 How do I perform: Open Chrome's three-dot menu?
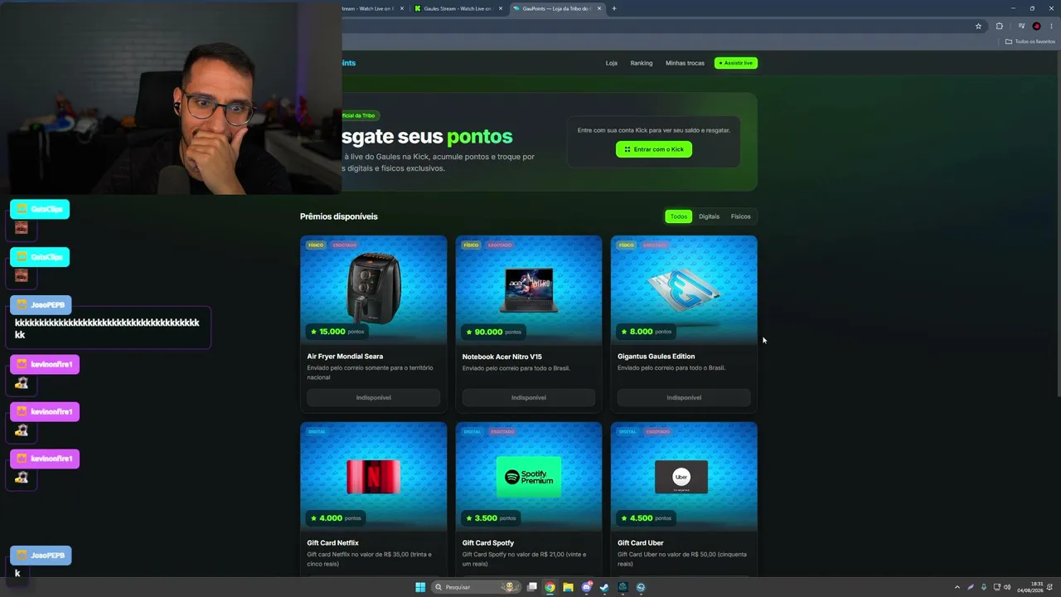1051,26
